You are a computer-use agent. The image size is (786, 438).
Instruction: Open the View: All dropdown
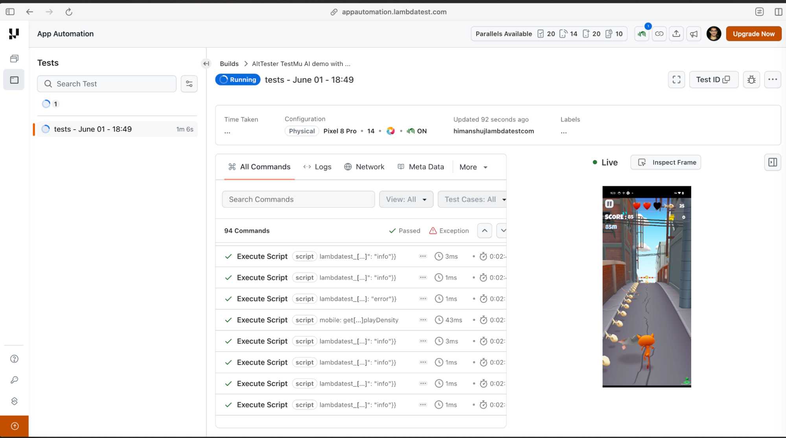[406, 199]
